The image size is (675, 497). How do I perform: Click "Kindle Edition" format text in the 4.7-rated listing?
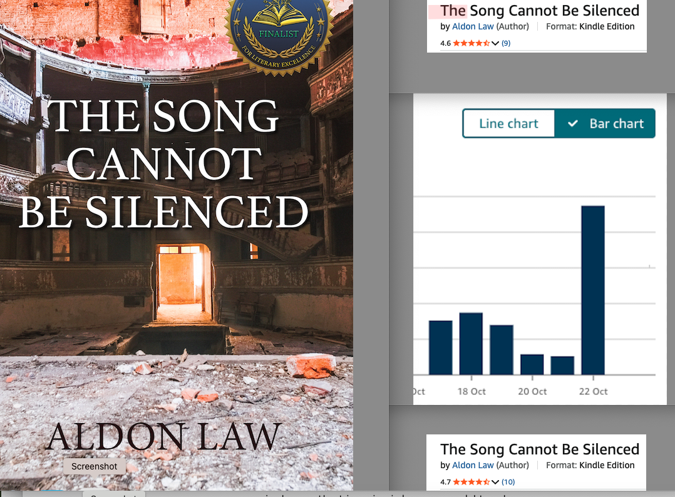coord(607,465)
